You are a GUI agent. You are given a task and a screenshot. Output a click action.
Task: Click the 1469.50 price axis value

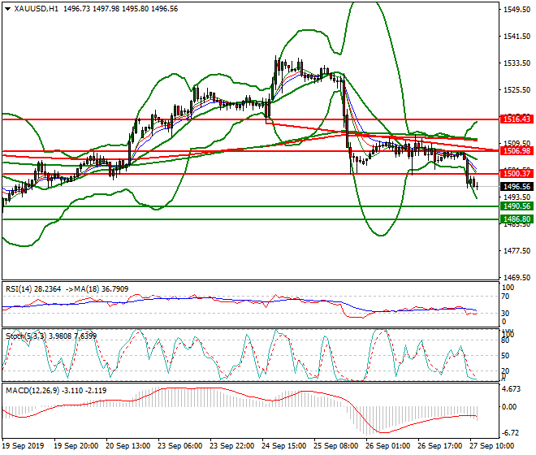pyautogui.click(x=517, y=278)
